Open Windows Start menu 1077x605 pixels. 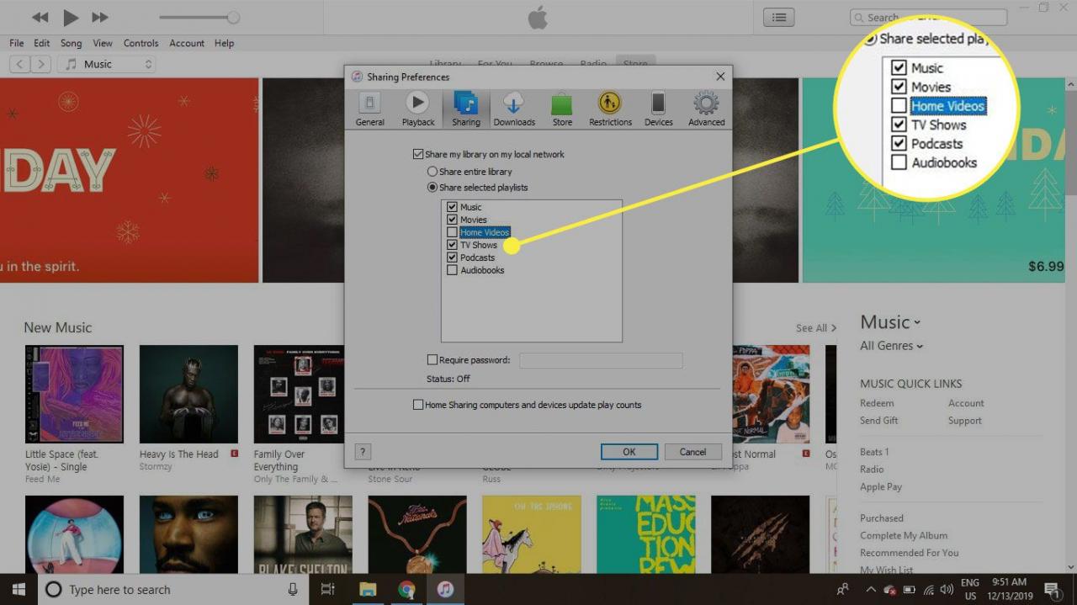19,589
